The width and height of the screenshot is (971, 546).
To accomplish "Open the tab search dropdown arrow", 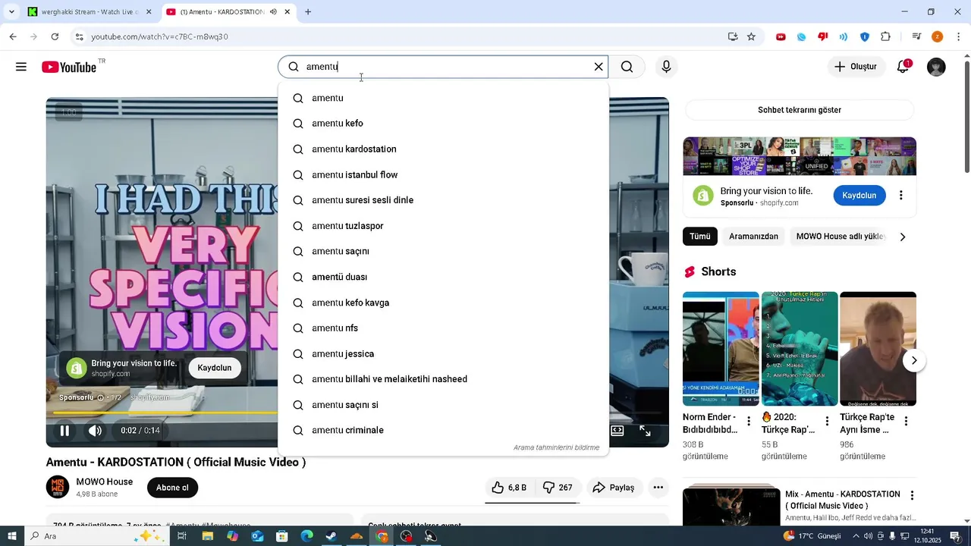I will [11, 12].
